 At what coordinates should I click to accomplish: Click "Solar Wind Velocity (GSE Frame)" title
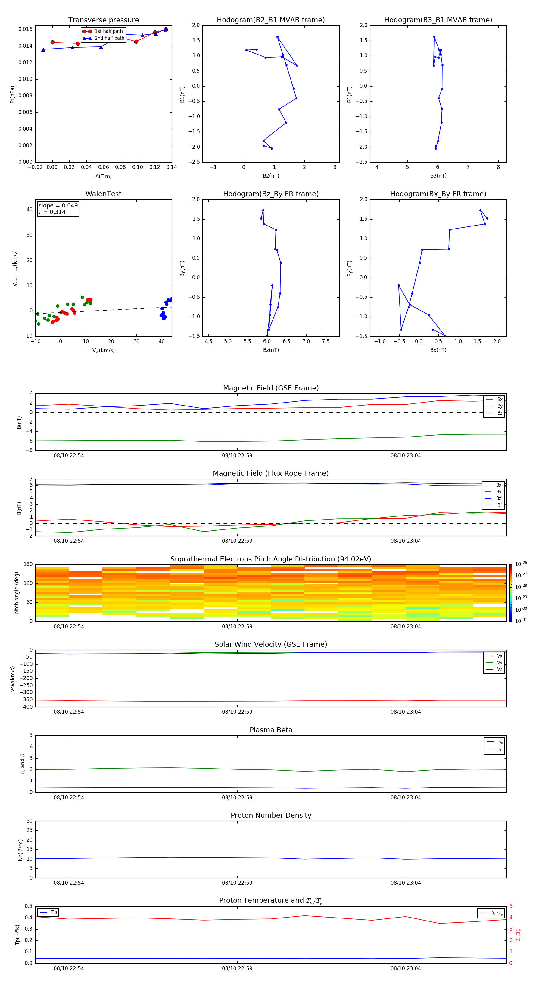pos(271,644)
